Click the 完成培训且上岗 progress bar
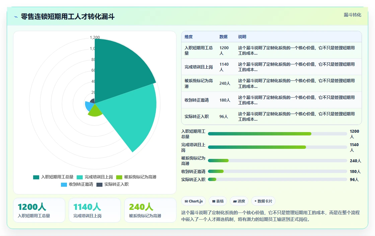 pos(278,147)
